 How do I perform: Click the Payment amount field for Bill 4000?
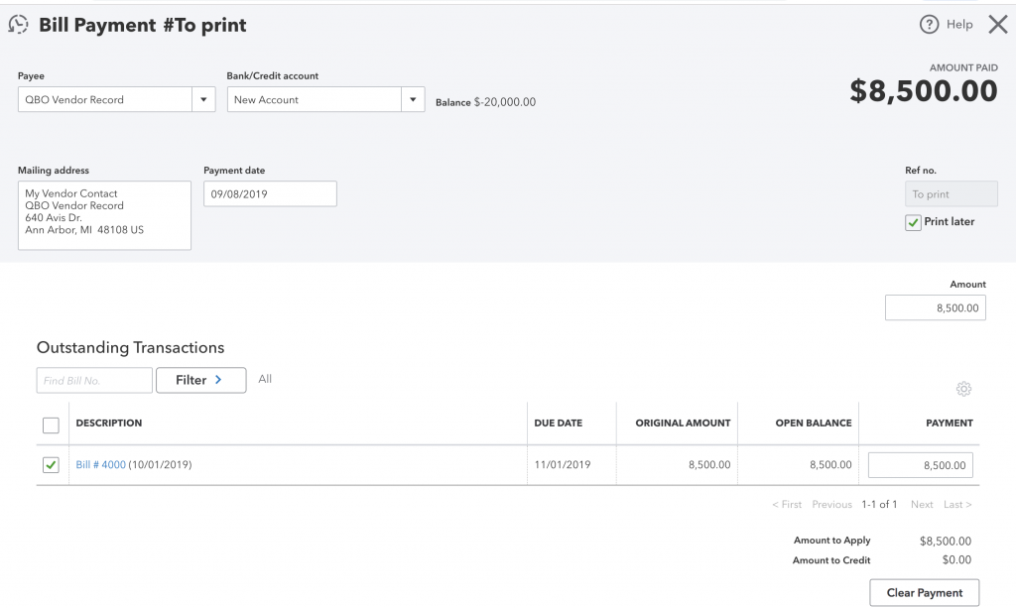920,465
